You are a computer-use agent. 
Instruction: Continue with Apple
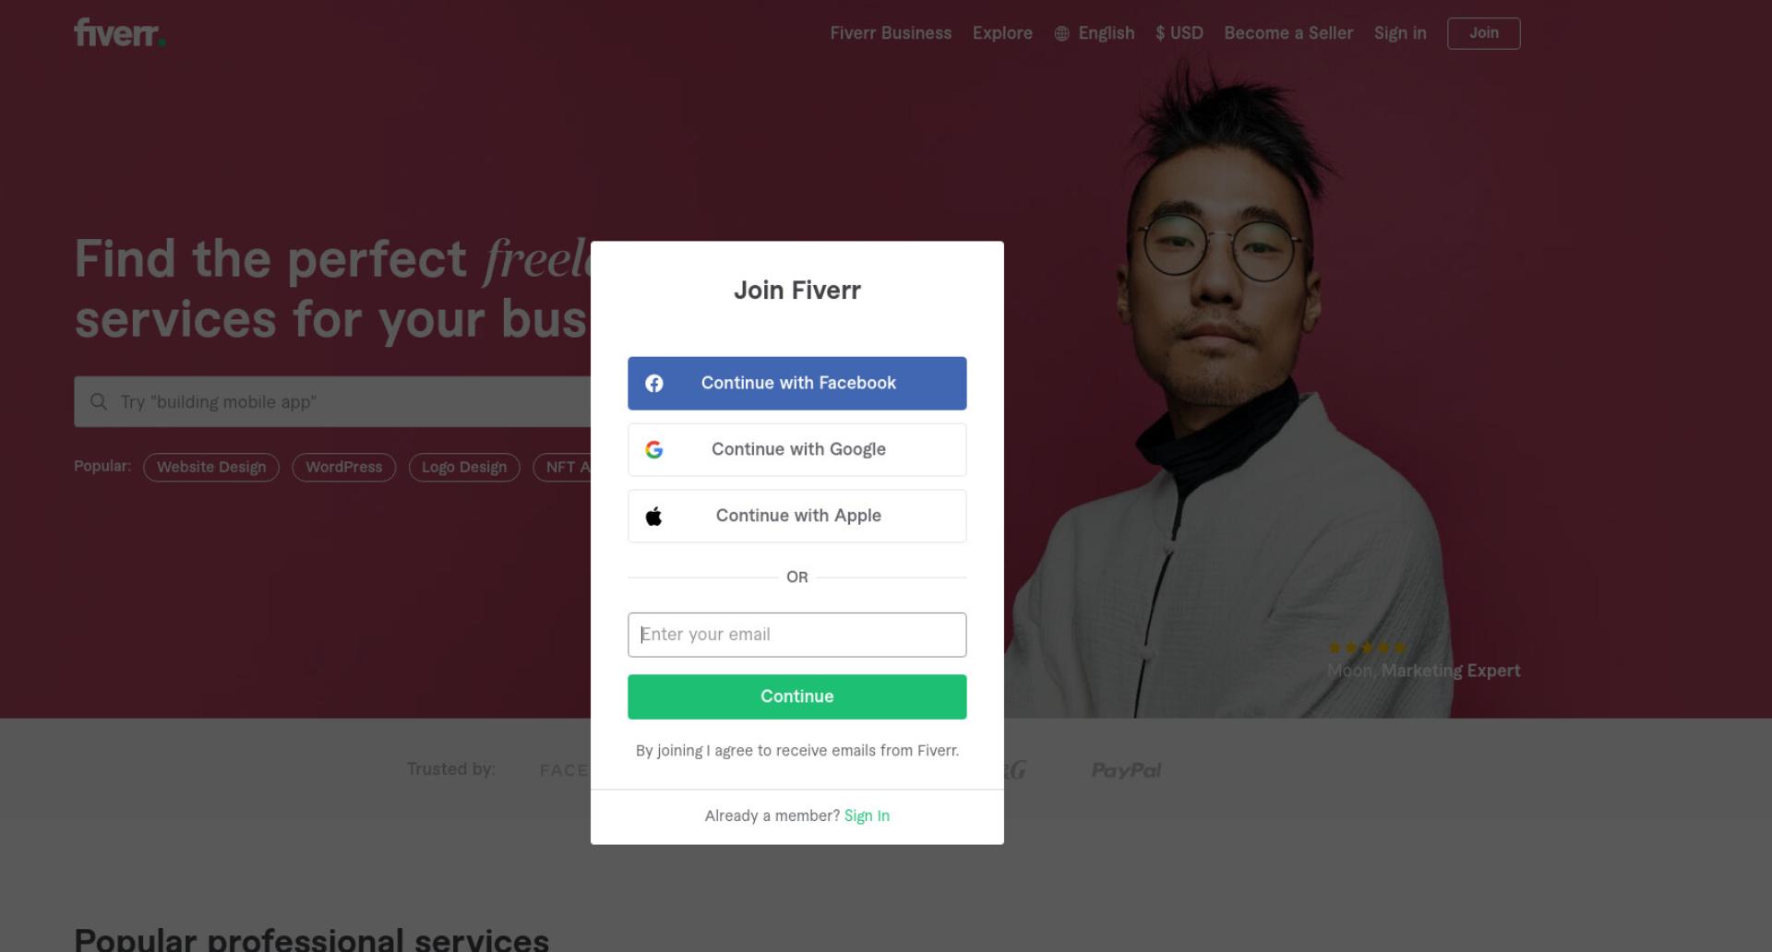(x=797, y=516)
